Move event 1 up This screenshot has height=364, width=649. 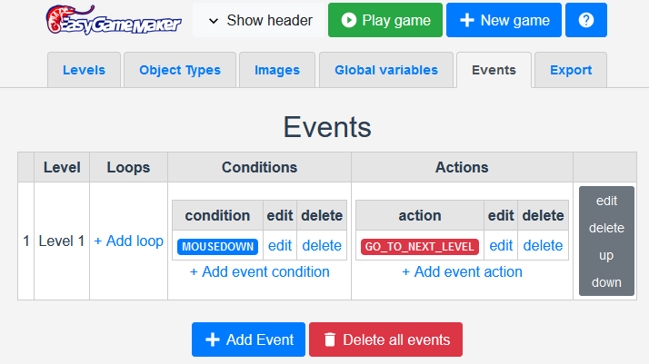tap(606, 255)
